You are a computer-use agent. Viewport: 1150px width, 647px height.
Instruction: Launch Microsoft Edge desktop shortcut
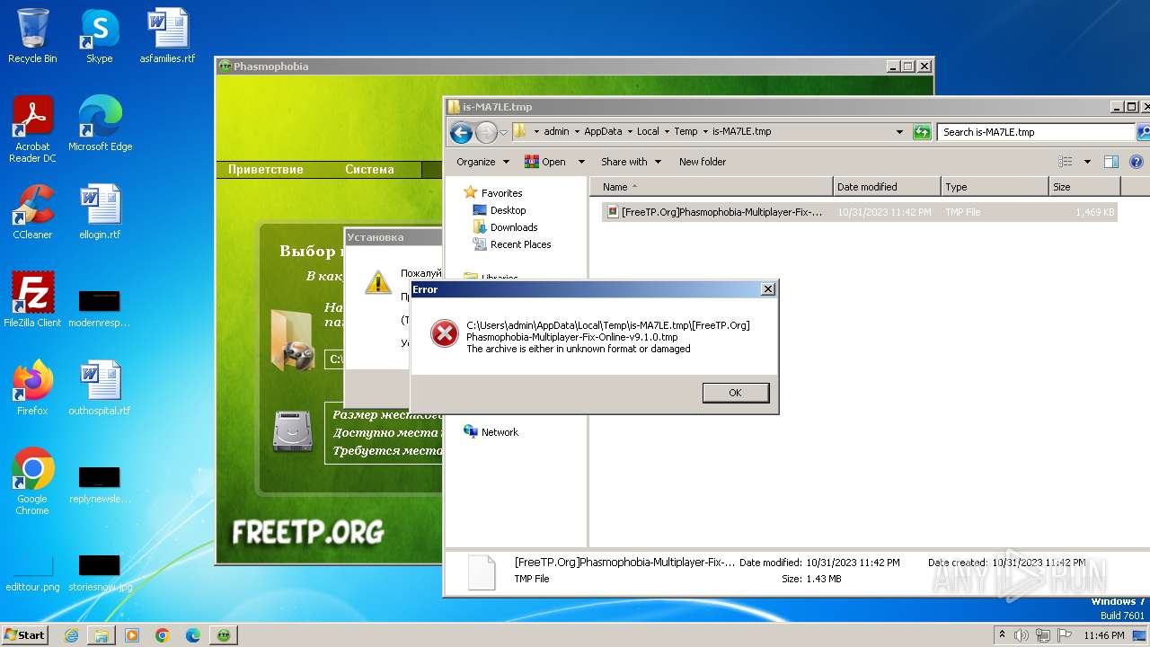click(x=100, y=124)
